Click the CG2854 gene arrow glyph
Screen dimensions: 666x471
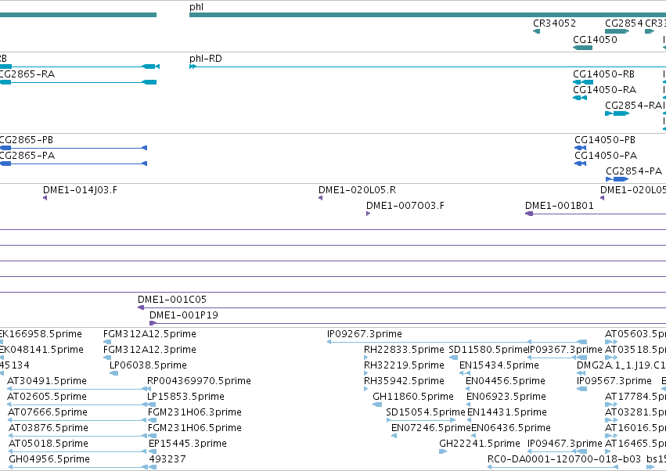tap(617, 31)
